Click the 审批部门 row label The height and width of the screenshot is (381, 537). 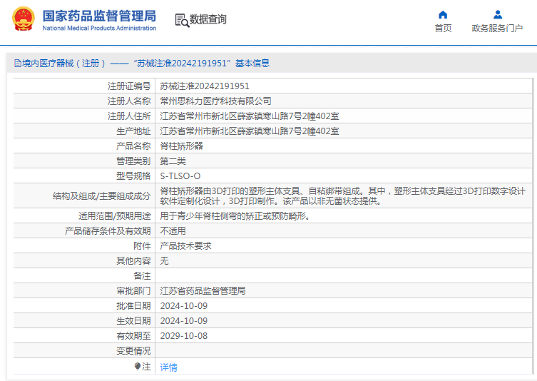(x=133, y=291)
